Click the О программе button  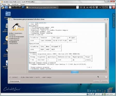point(14,81)
